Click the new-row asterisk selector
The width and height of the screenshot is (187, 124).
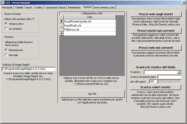61,33
